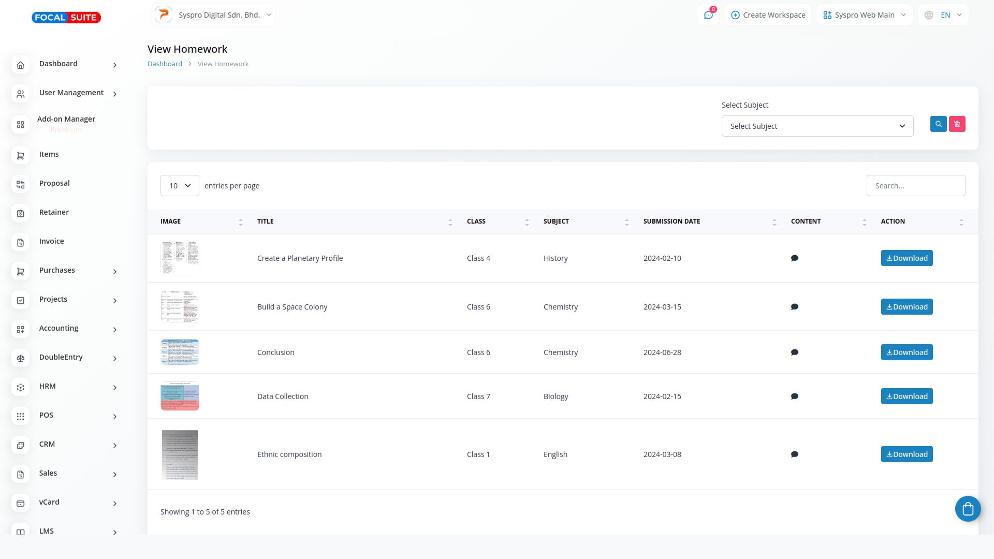The height and width of the screenshot is (559, 994).
Task: Expand the Syspro Digital Sdn. Bhd. company selector
Action: click(214, 15)
